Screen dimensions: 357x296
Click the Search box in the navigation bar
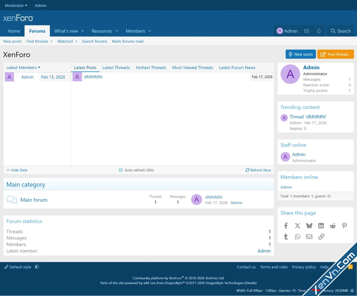point(341,31)
